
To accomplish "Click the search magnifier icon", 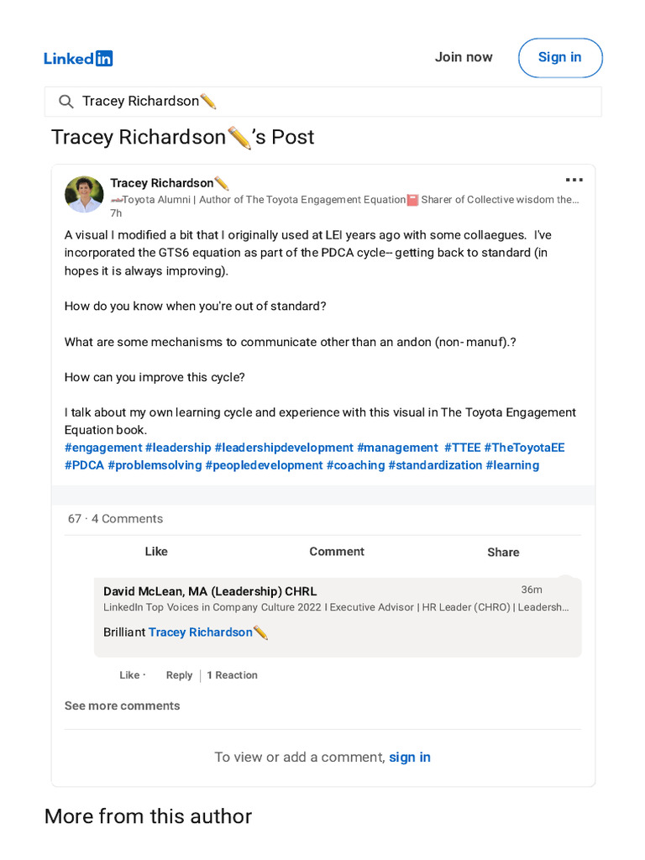I will [66, 102].
